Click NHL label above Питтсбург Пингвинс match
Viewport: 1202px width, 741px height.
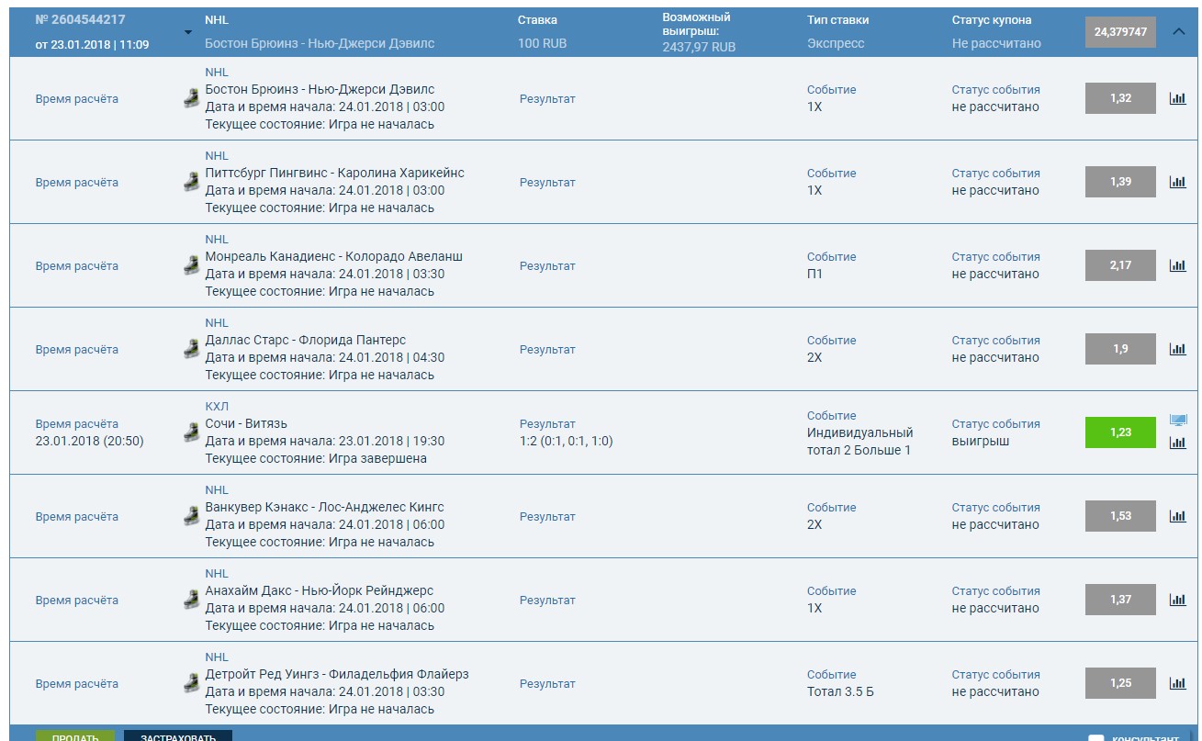tap(217, 156)
